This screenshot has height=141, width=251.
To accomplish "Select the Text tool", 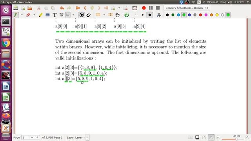I will (x=55, y=15).
